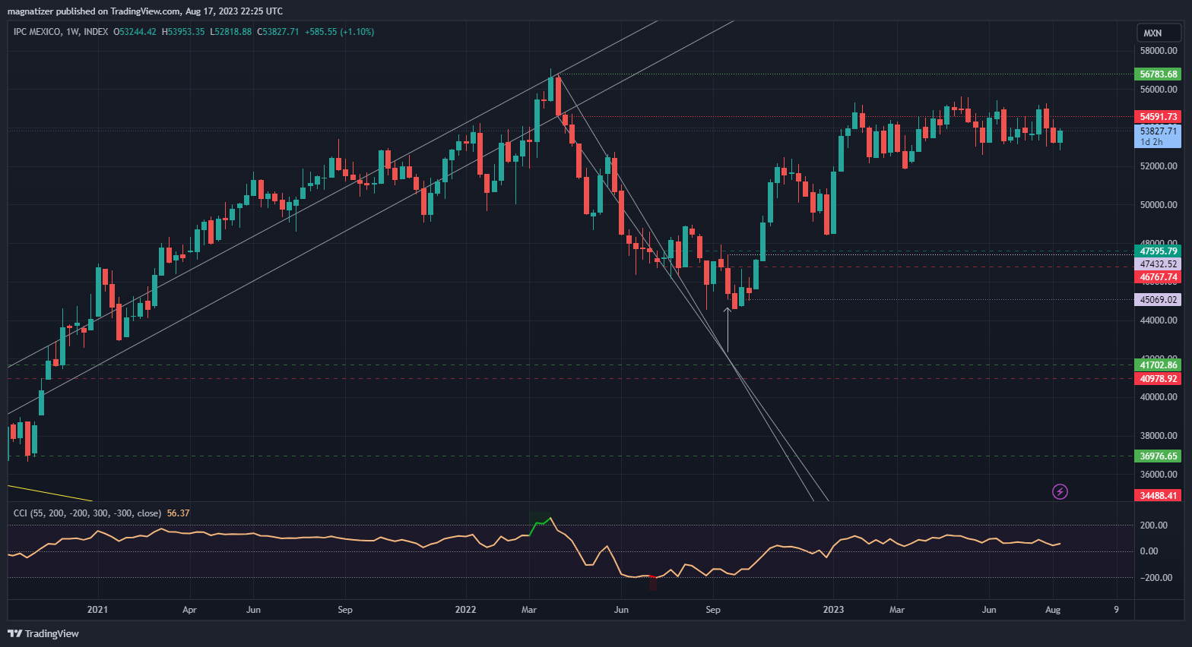Click the CCI value 56.37

pos(178,513)
